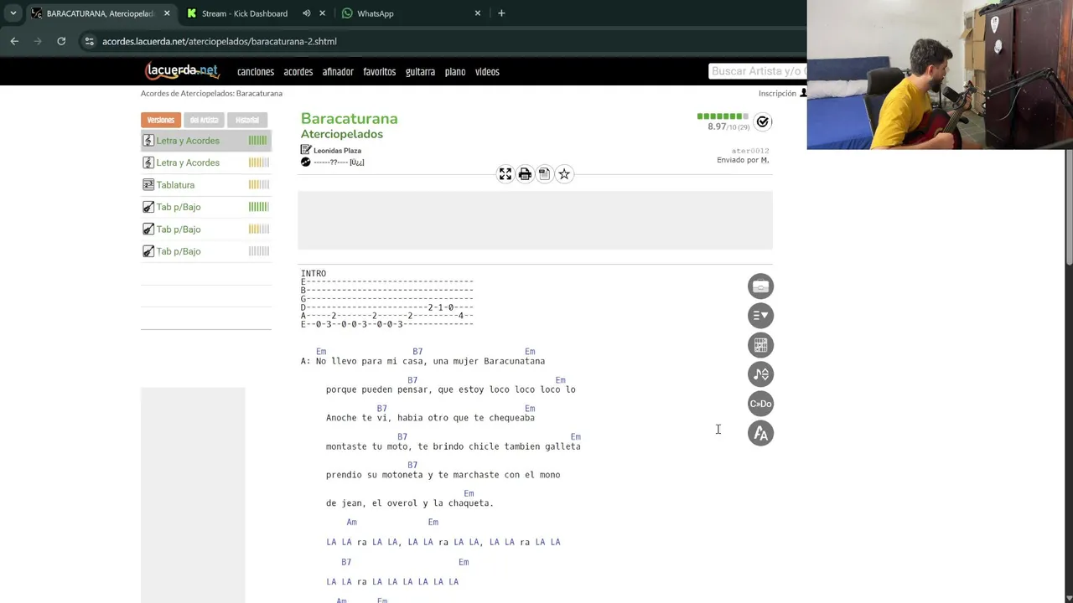
Task: Click the first B7 chord in verse
Action: tap(417, 352)
